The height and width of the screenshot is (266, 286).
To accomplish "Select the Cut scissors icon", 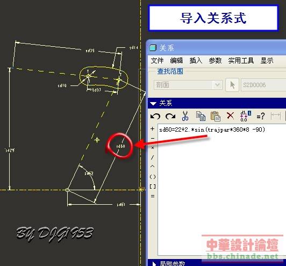I will pos(185,116).
